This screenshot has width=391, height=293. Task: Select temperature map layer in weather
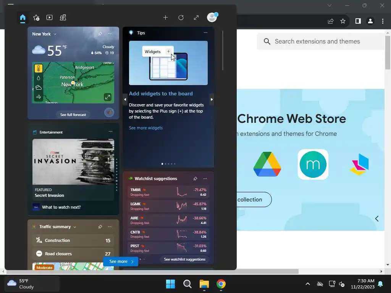coord(39,68)
